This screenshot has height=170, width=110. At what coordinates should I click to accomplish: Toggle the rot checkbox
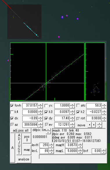78,118
